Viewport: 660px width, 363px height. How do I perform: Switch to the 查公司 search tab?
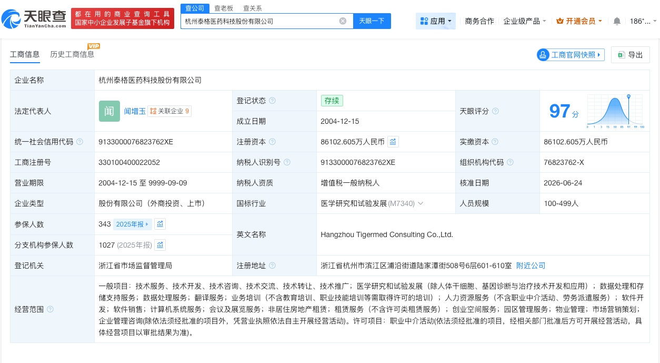click(195, 8)
